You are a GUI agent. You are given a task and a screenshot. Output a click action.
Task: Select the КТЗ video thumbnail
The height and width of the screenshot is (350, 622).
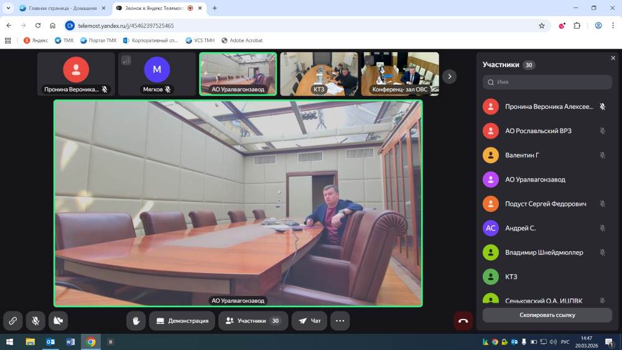coord(318,73)
